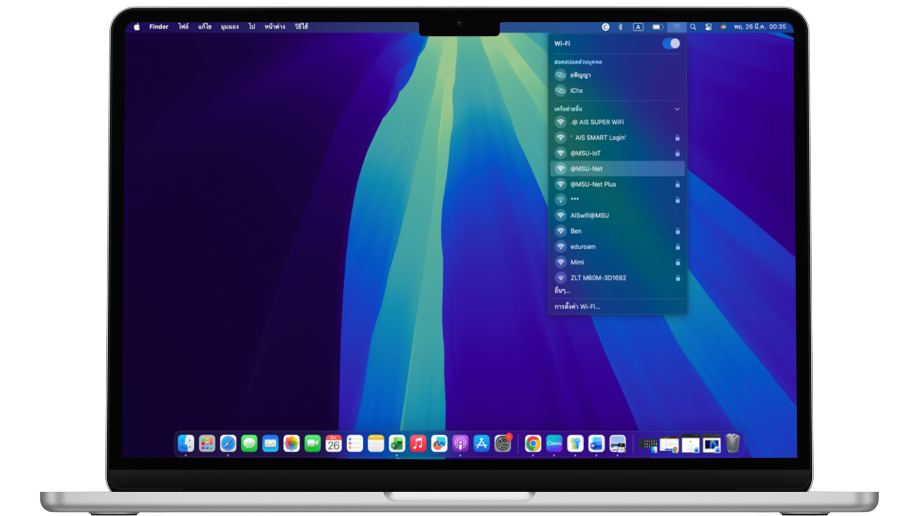Connect to the highlighted @MSU-Net network
The image size is (918, 516).
click(x=617, y=169)
